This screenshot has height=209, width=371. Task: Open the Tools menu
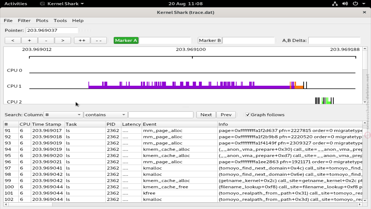click(x=60, y=20)
